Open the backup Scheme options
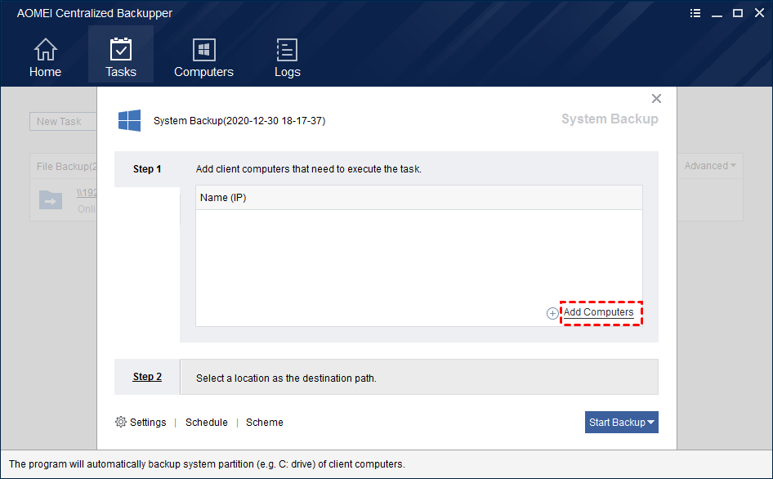Viewport: 773px width, 479px height. coord(265,423)
